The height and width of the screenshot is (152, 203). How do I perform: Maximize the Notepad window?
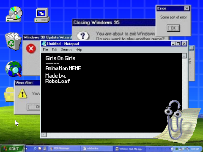(x=178, y=44)
